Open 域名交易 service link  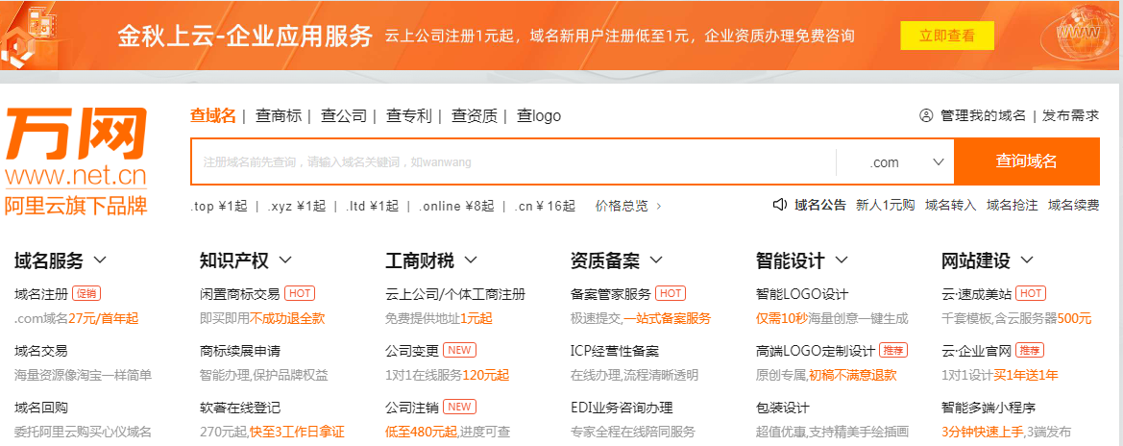(x=40, y=351)
